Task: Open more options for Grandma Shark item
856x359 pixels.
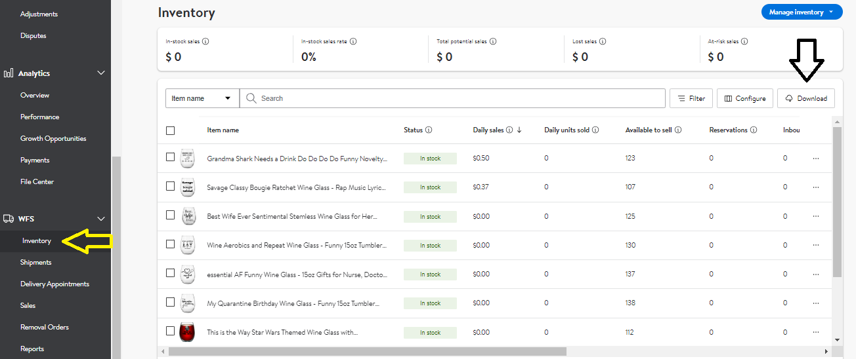Action: click(x=816, y=159)
